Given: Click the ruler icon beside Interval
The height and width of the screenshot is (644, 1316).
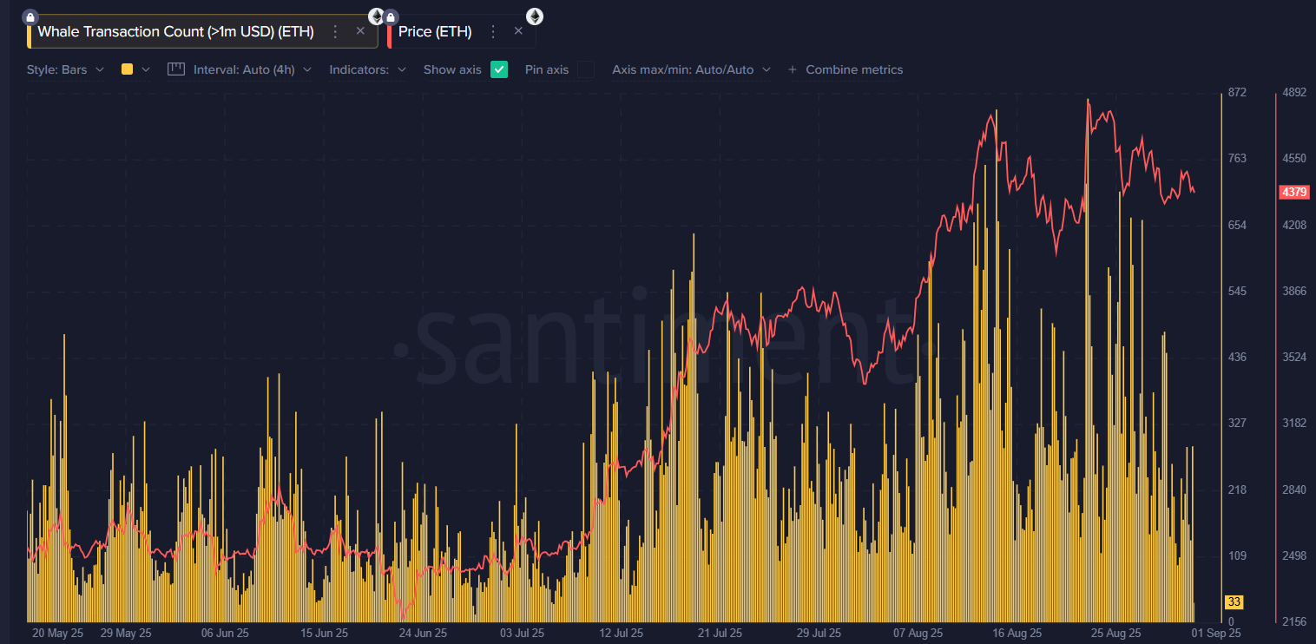Looking at the screenshot, I should [x=176, y=69].
